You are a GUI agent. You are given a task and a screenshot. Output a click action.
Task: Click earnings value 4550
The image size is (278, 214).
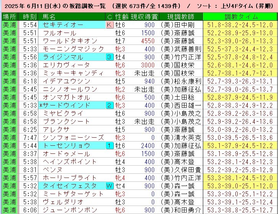(148, 41)
